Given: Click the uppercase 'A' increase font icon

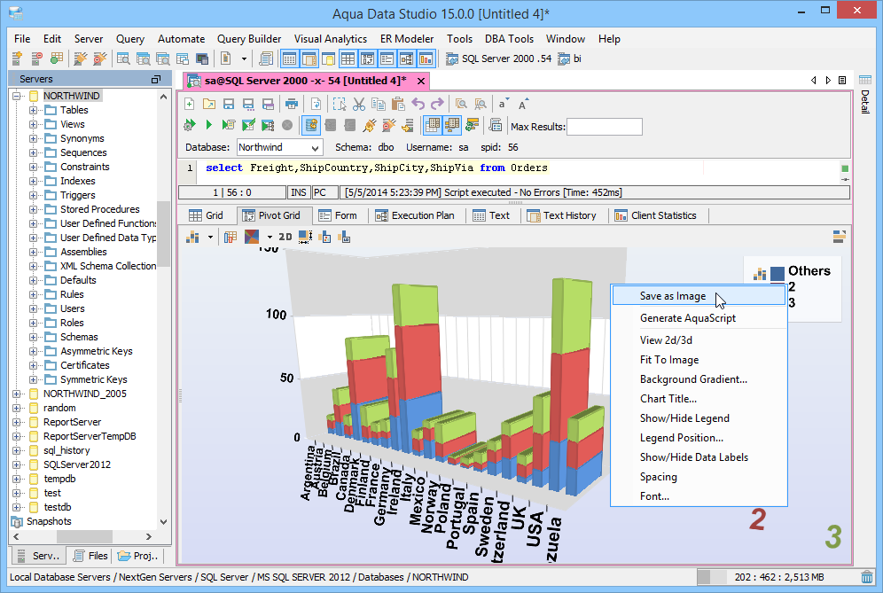Looking at the screenshot, I should [523, 104].
